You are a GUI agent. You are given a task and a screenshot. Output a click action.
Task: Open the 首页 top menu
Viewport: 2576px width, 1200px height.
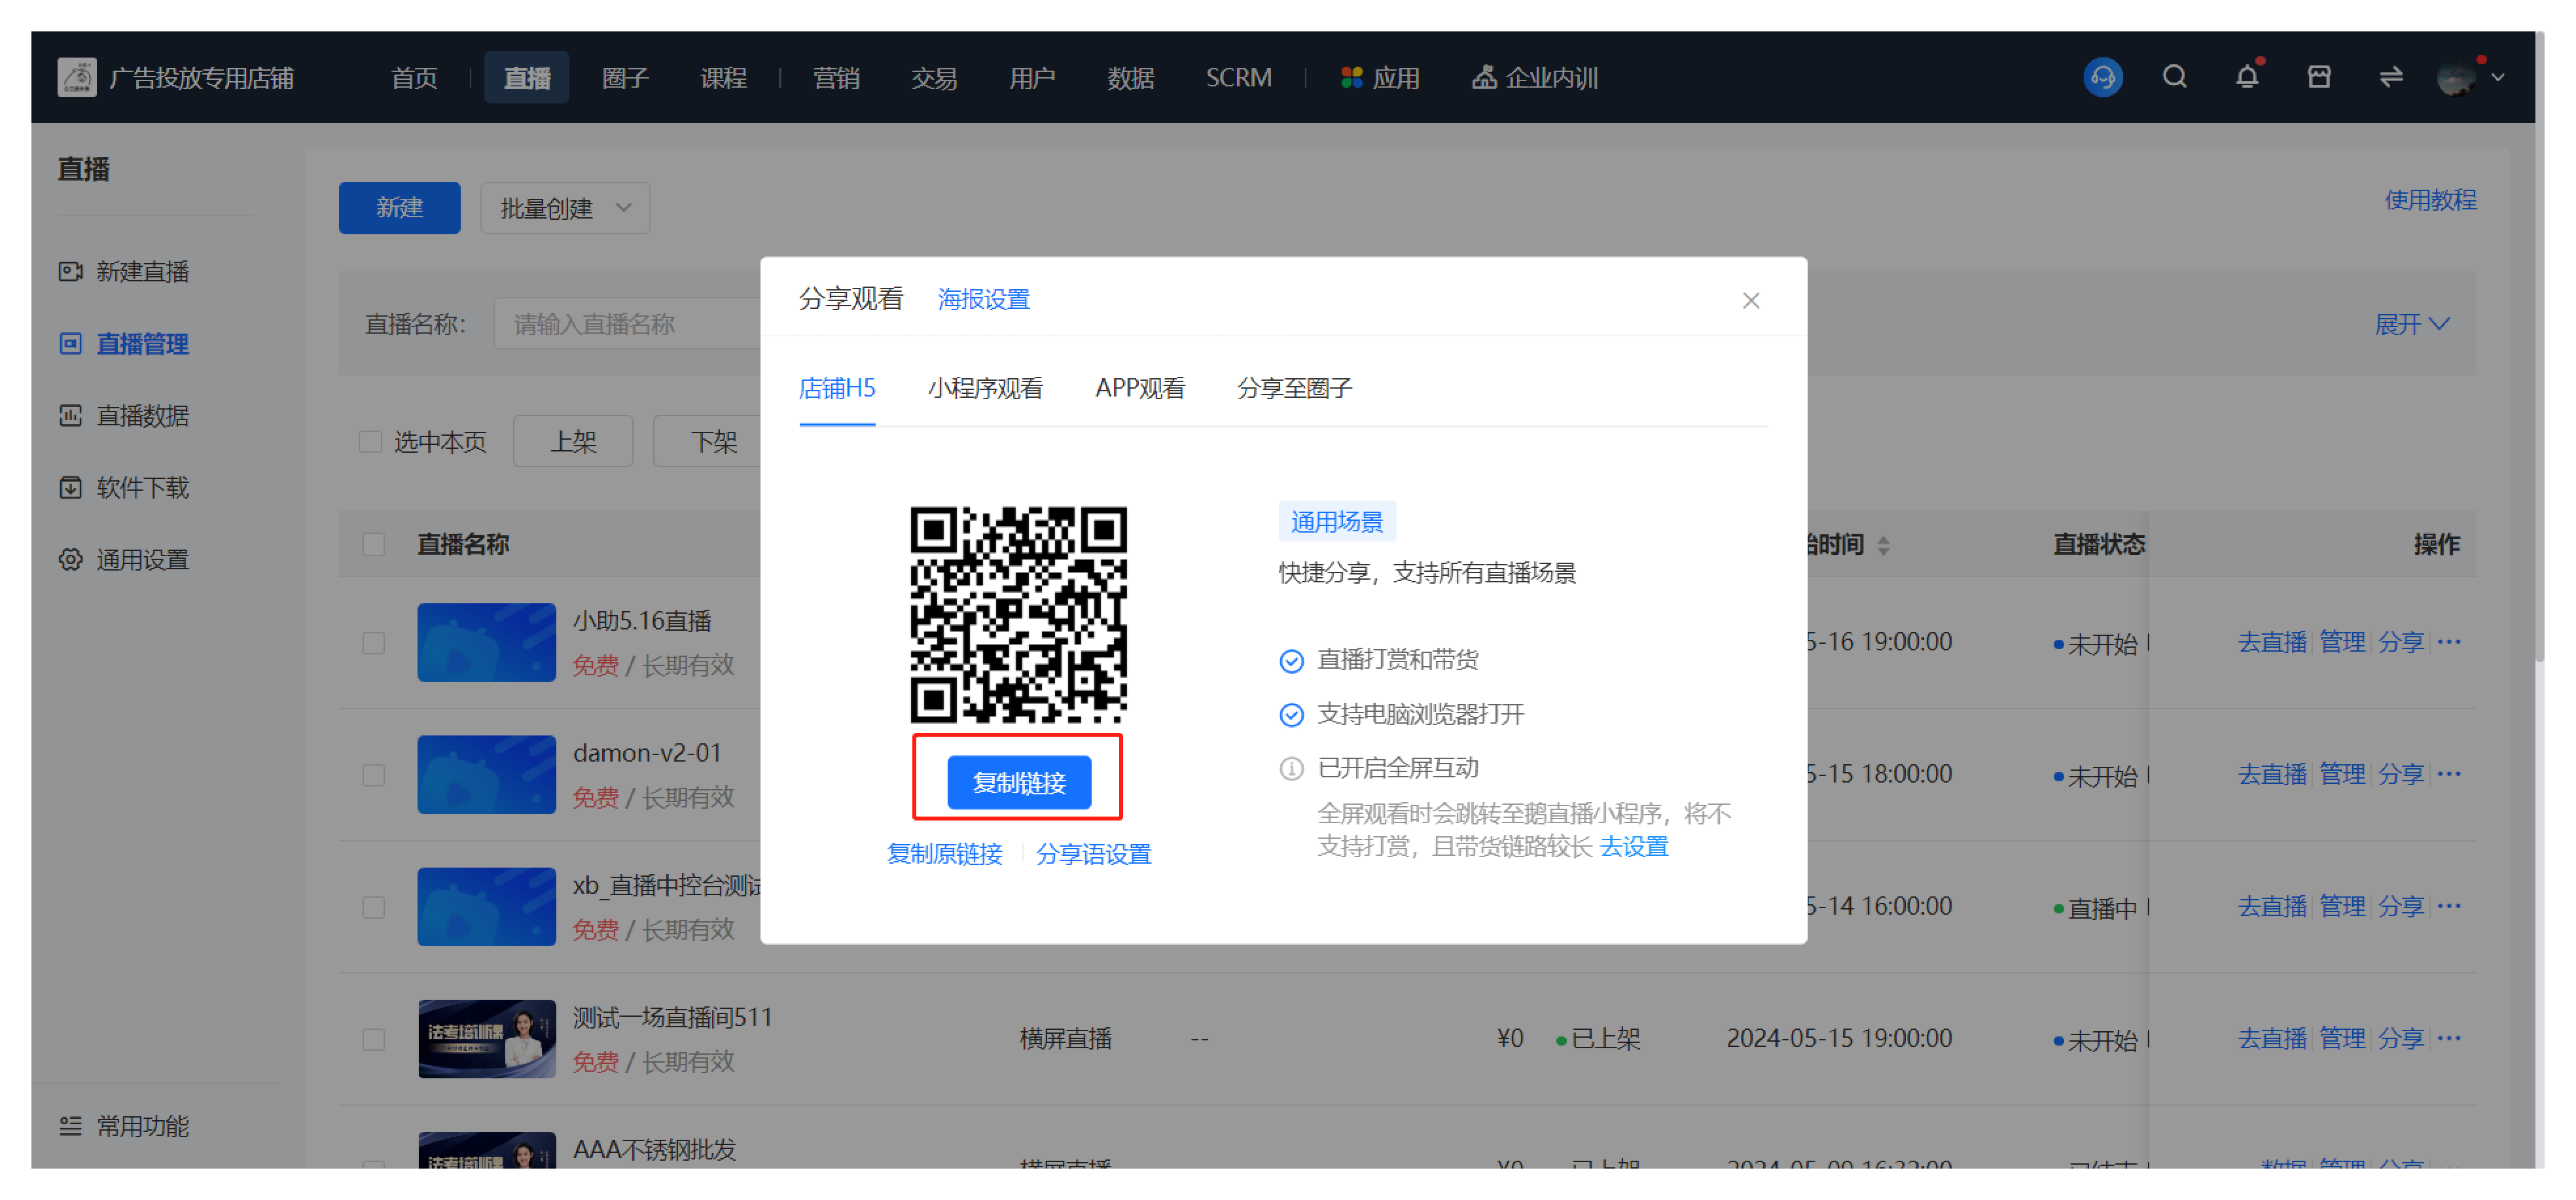coord(414,77)
